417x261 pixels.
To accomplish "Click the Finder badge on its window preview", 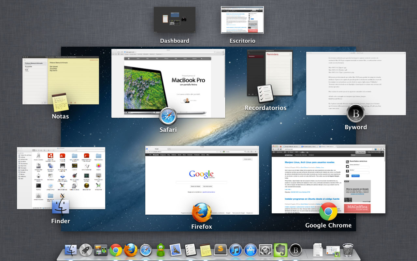I will 61,208.
